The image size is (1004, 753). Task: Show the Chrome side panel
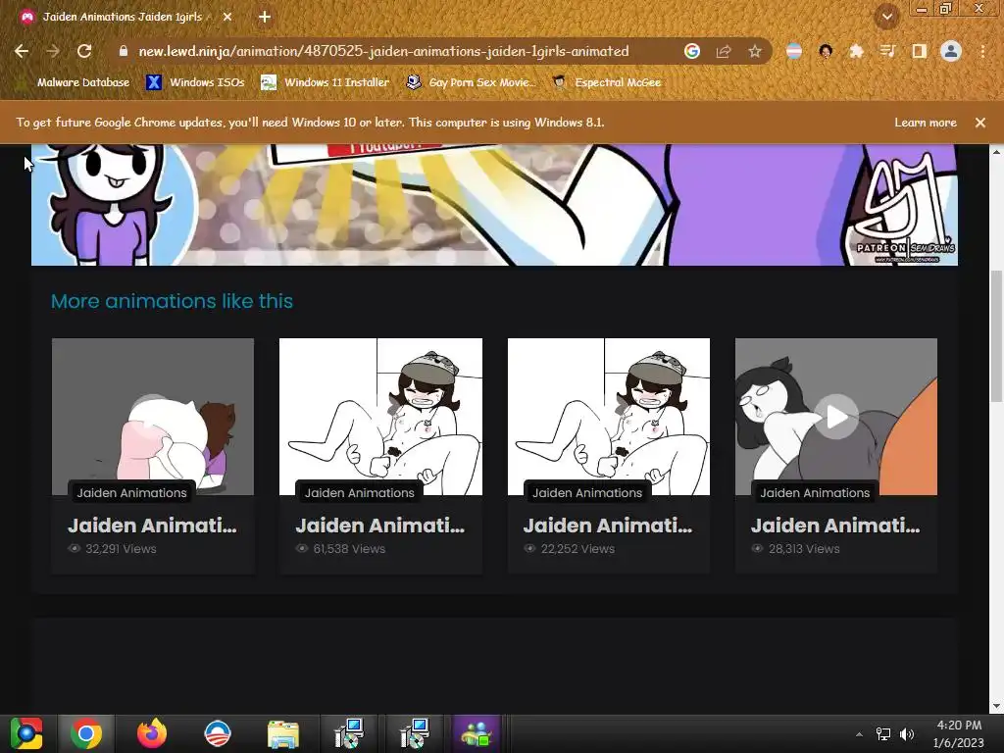(x=919, y=51)
